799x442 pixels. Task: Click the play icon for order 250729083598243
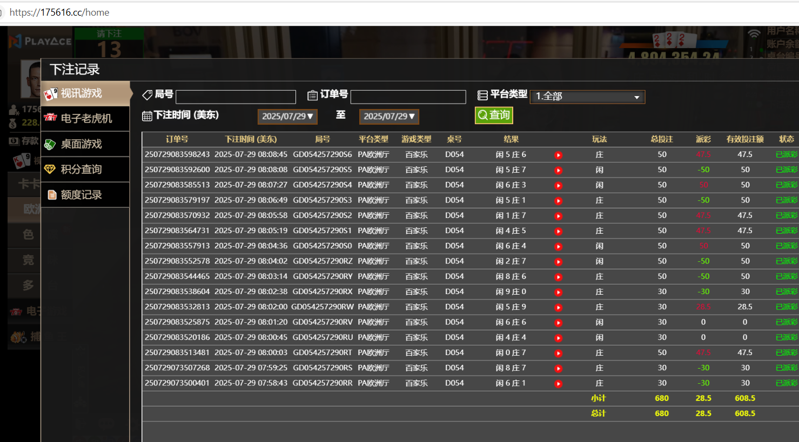pos(558,155)
